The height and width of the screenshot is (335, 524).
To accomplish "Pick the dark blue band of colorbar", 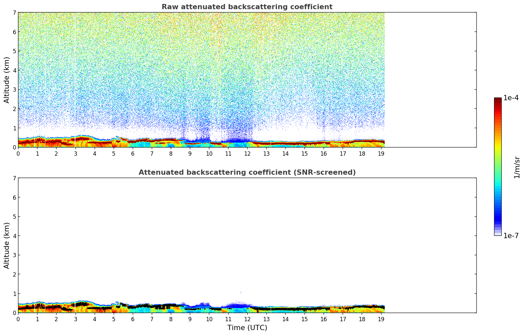I will pyautogui.click(x=498, y=217).
